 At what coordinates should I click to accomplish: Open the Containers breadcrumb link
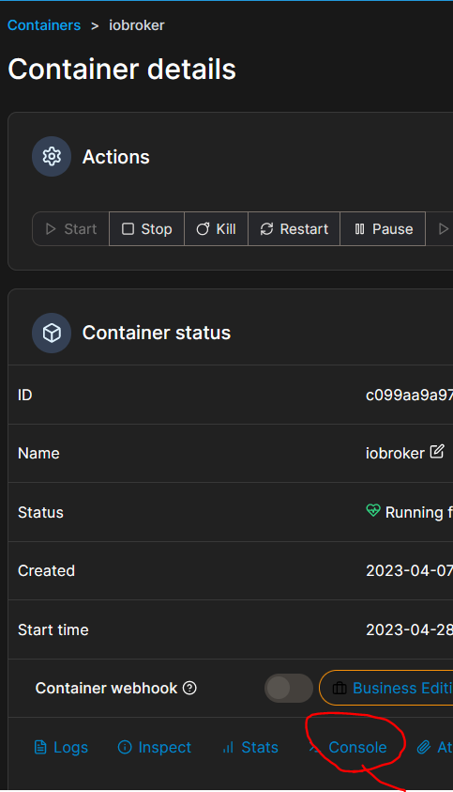44,25
